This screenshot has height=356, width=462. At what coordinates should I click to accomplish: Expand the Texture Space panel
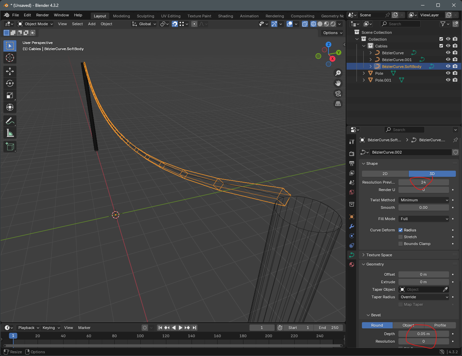[379, 255]
